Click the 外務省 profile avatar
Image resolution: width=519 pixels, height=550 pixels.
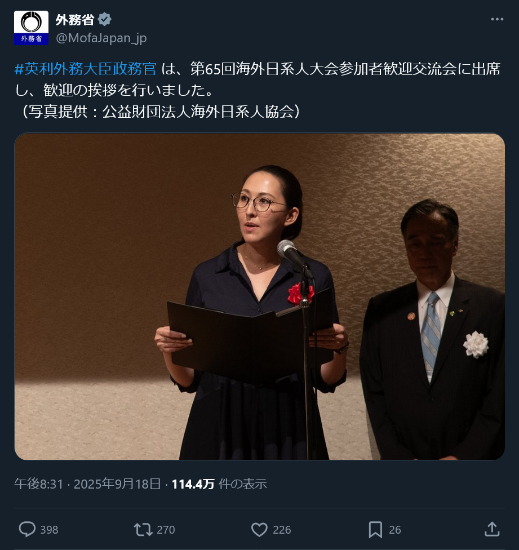(x=31, y=28)
